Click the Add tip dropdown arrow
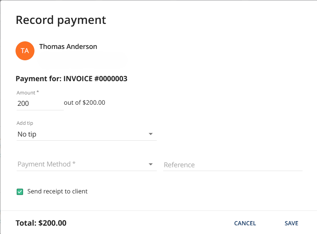 pos(151,134)
